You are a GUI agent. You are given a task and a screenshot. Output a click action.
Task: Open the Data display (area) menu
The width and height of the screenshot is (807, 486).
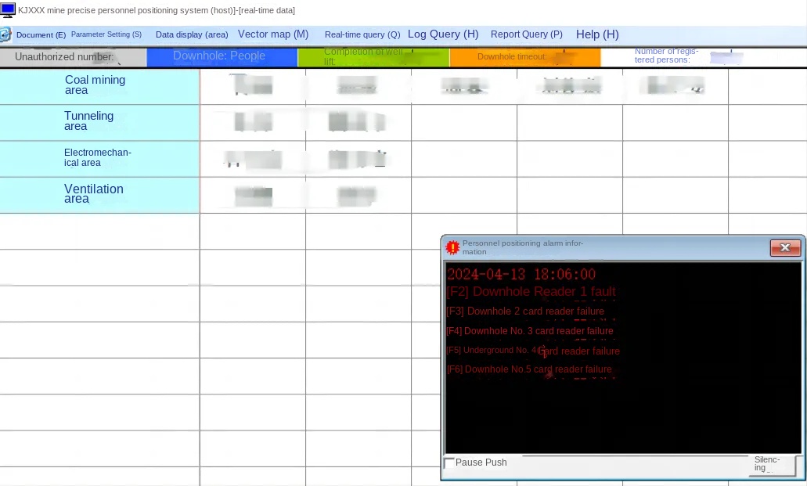click(x=192, y=34)
